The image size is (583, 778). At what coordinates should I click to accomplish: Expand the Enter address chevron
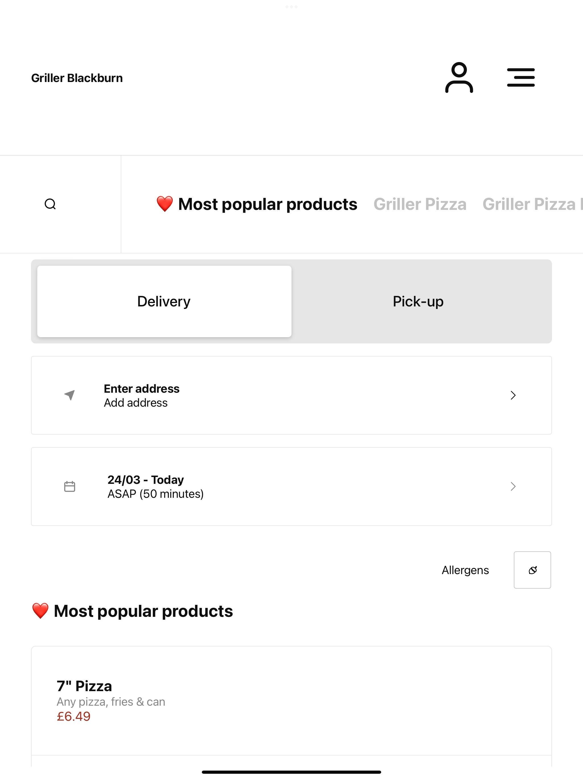click(513, 395)
